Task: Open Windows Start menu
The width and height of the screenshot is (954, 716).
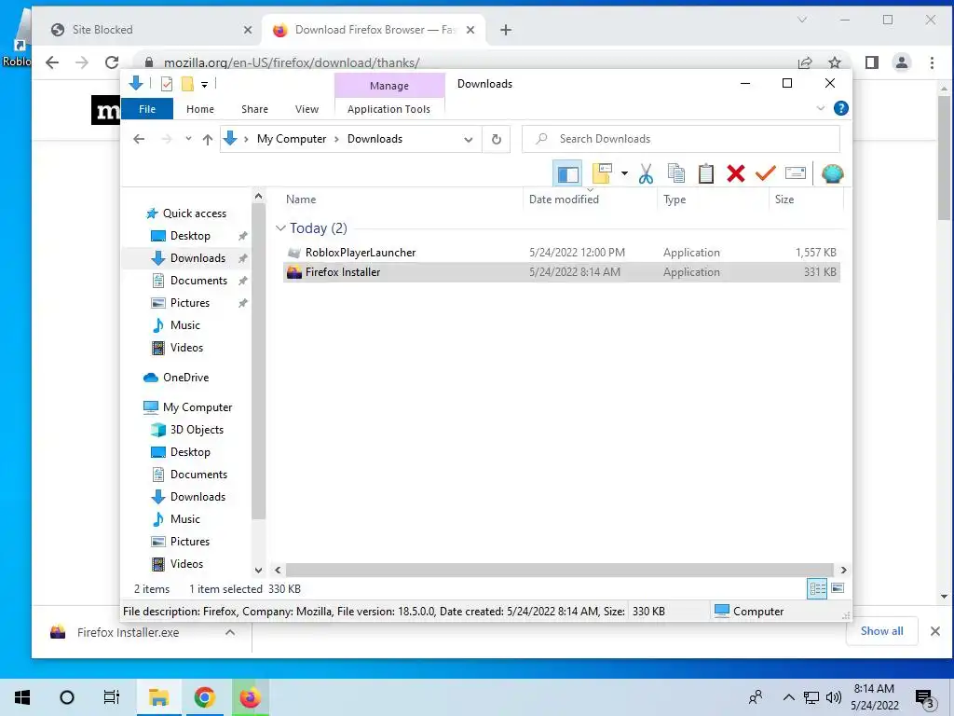Action: coord(22,697)
